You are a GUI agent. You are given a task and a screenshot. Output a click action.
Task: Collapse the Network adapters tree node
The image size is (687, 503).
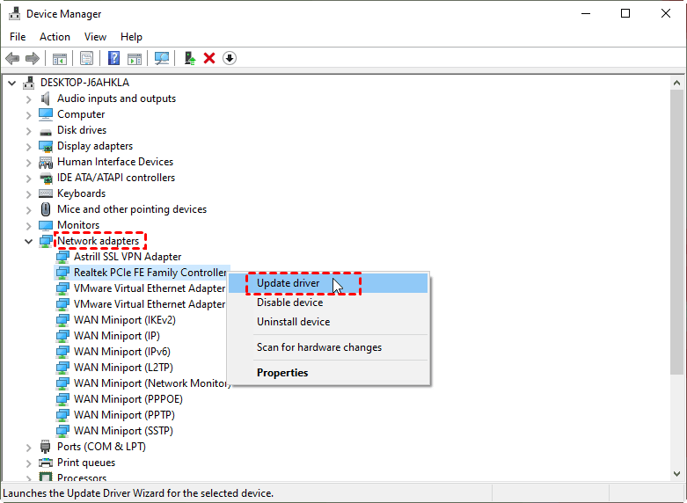click(29, 241)
